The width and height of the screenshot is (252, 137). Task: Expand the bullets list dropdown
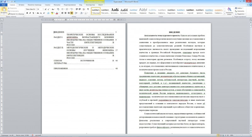(64, 9)
